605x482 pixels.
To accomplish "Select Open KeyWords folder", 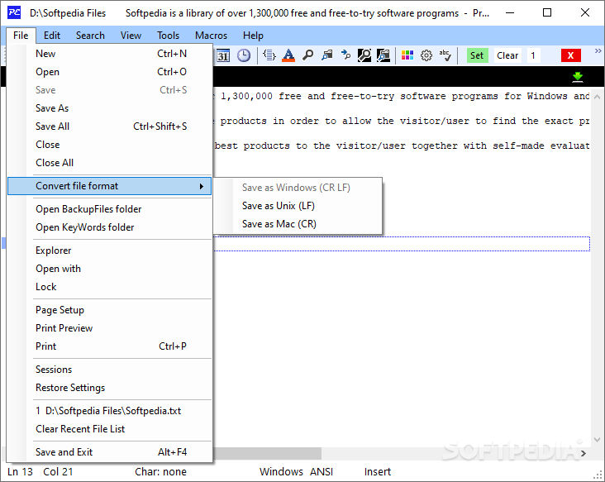I will 110,227.
